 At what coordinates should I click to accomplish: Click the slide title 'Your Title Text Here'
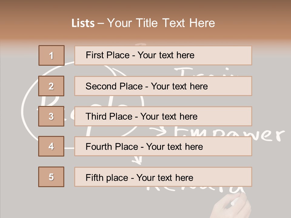click(x=161, y=23)
